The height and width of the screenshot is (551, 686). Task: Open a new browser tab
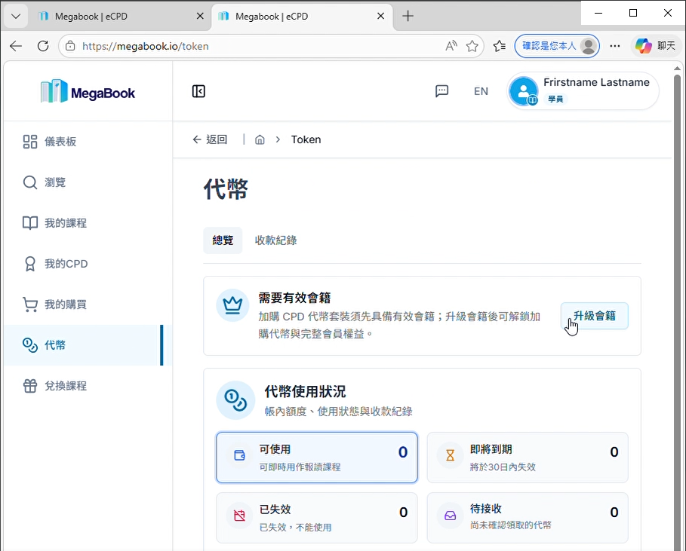tap(408, 16)
